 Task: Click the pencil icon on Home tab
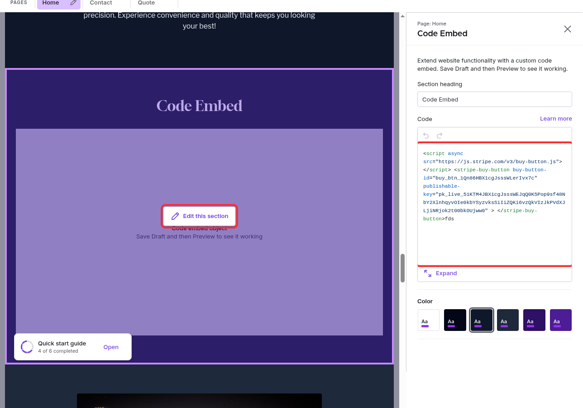click(73, 3)
